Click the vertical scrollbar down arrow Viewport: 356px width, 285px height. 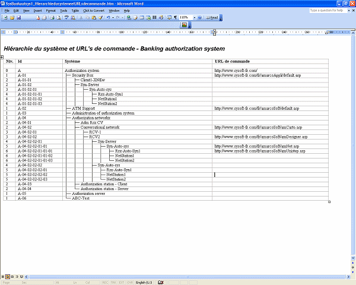pos(353,258)
